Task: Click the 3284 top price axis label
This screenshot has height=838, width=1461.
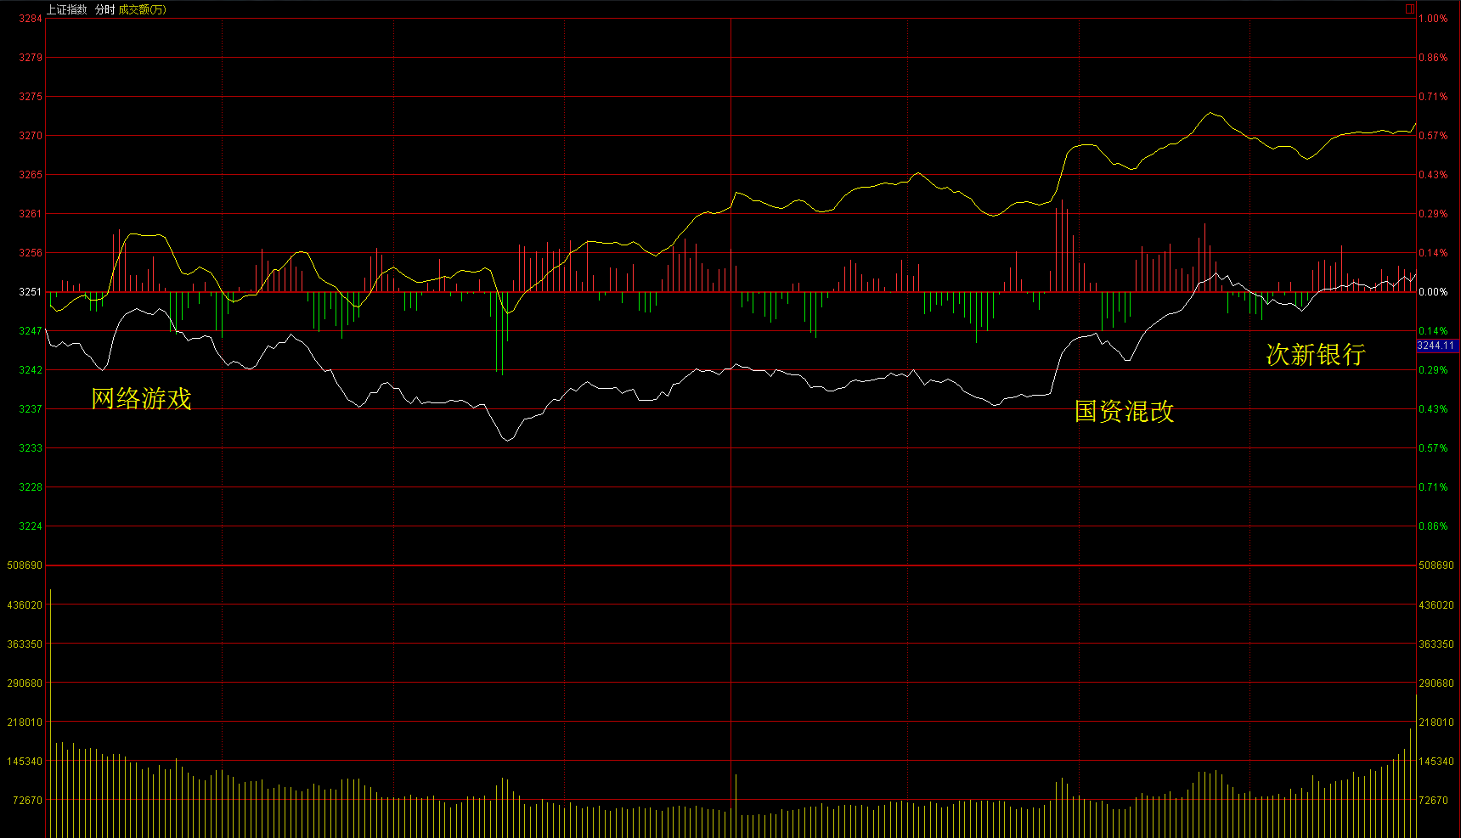Action: click(x=31, y=19)
